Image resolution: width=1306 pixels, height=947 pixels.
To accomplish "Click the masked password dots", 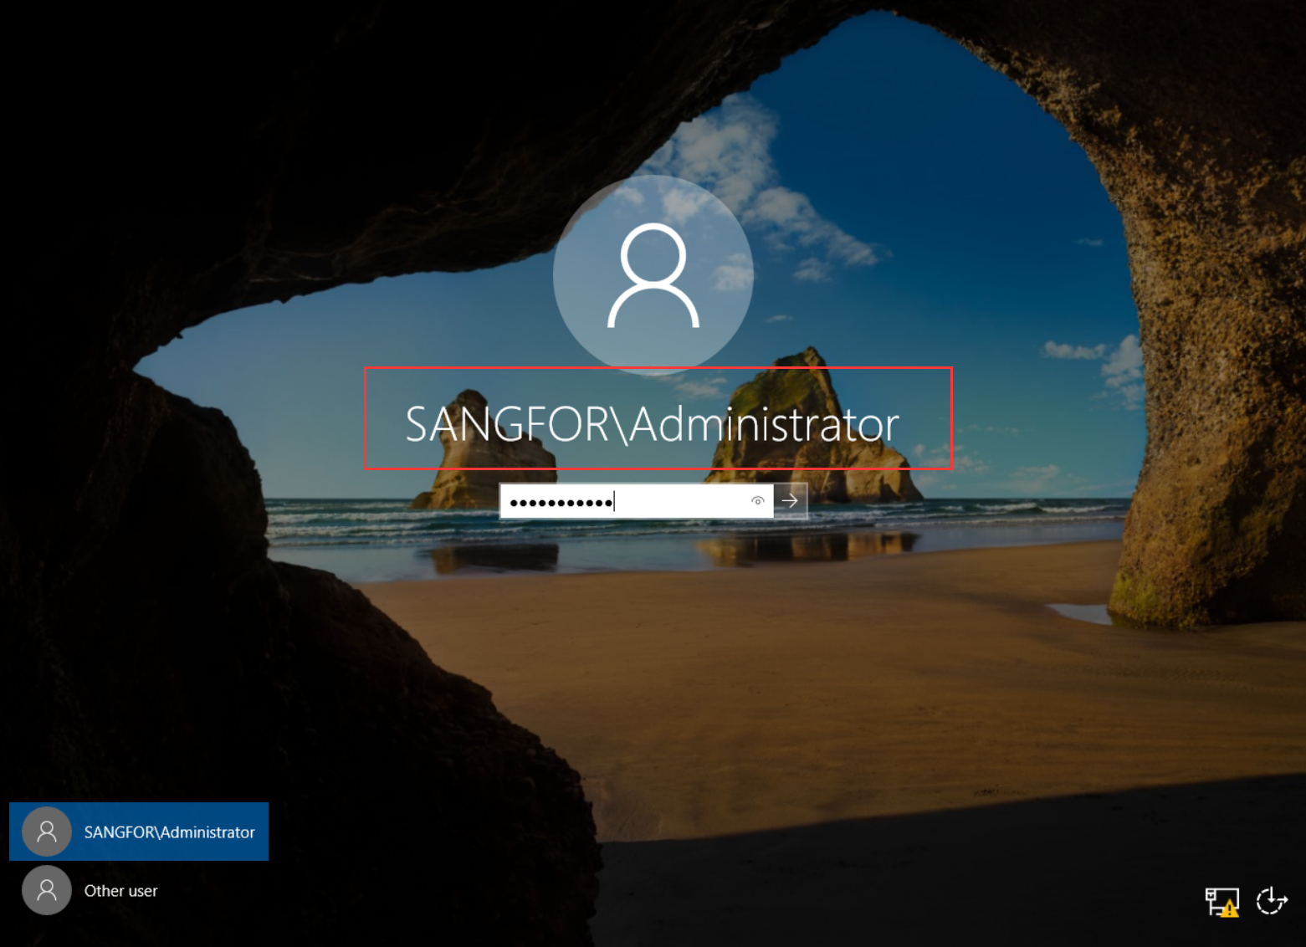I will point(561,502).
